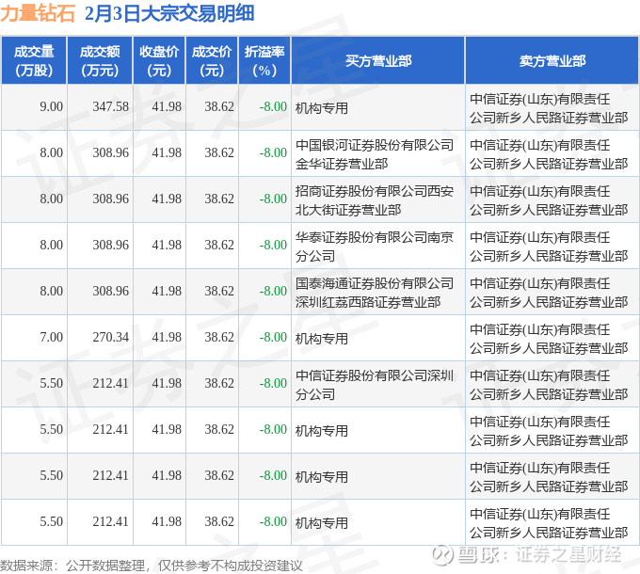Select the 卖方营业部 column header
Viewport: 640px width, 574px height.
point(552,61)
